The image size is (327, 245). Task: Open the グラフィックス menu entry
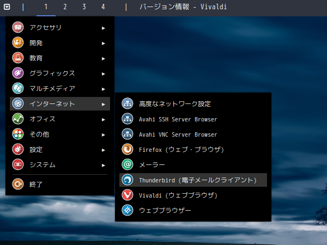click(x=60, y=73)
